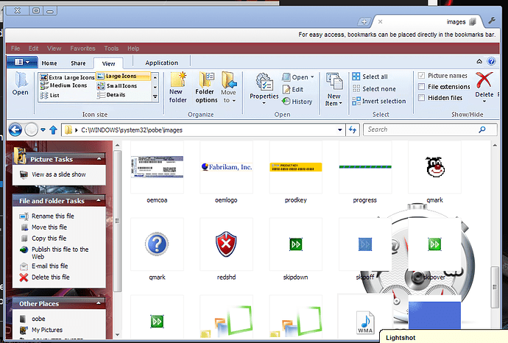
Task: Toggle the Picture names checkbox
Action: [x=421, y=76]
